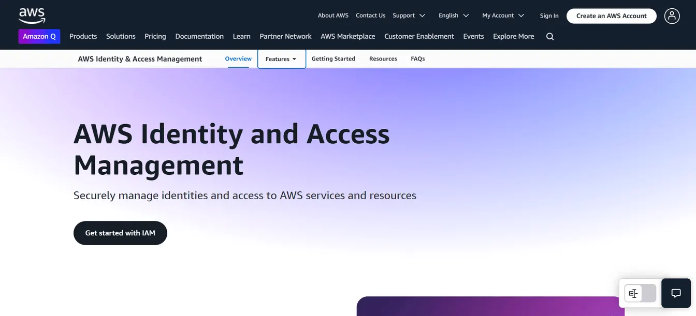The width and height of the screenshot is (696, 316).
Task: Click the user profile avatar icon
Action: (672, 16)
